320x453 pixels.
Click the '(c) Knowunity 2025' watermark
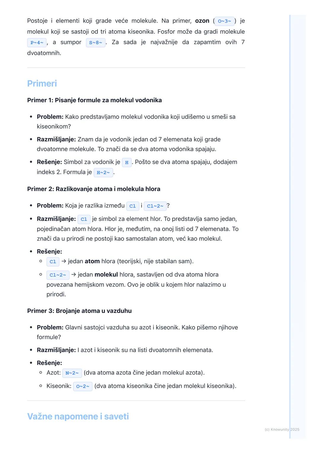click(282, 429)
